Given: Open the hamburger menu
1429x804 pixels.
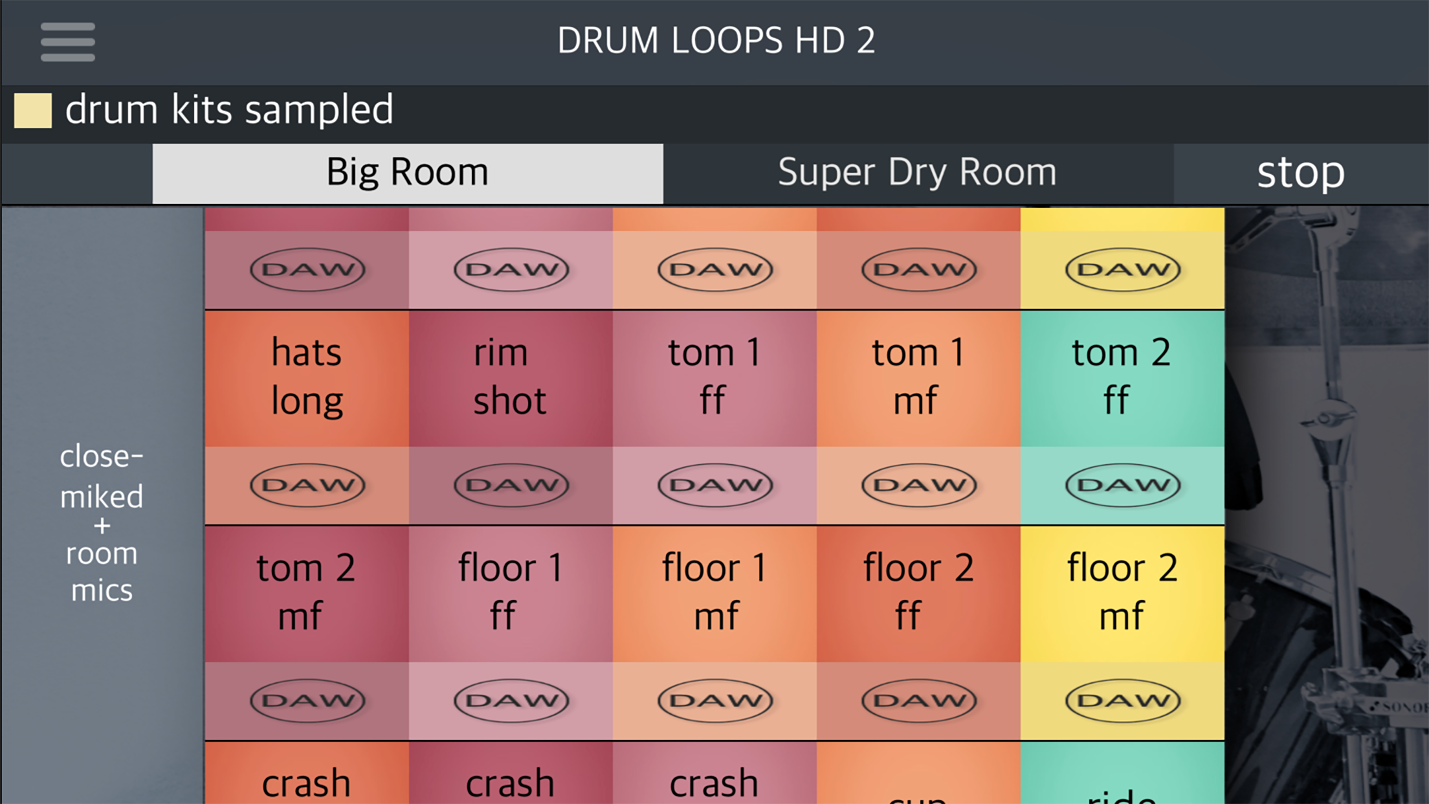Looking at the screenshot, I should coord(67,42).
